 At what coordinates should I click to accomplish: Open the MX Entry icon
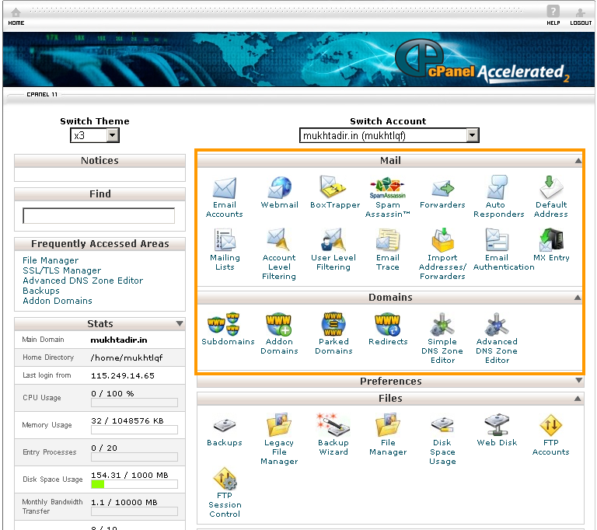551,240
